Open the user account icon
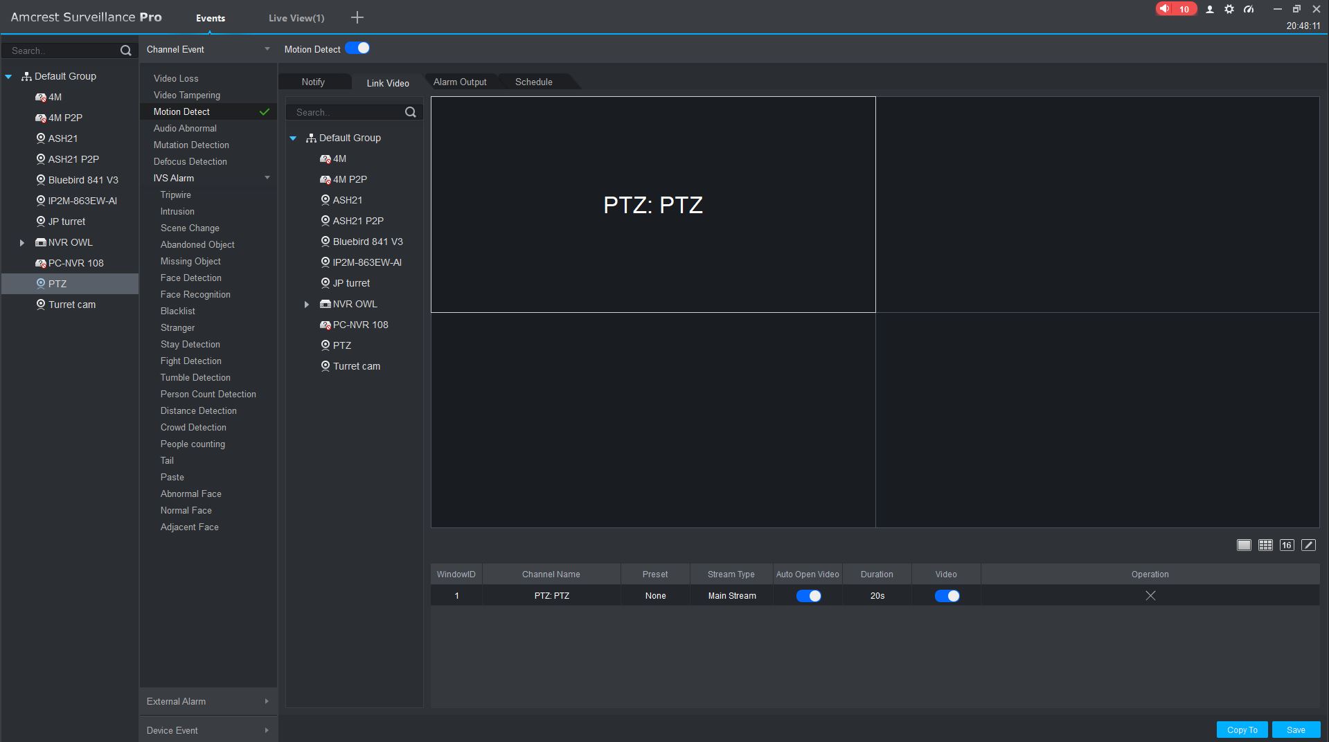The image size is (1329, 742). 1210,9
